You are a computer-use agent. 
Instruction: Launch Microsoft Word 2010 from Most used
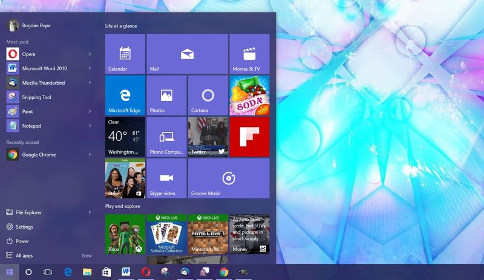point(50,68)
